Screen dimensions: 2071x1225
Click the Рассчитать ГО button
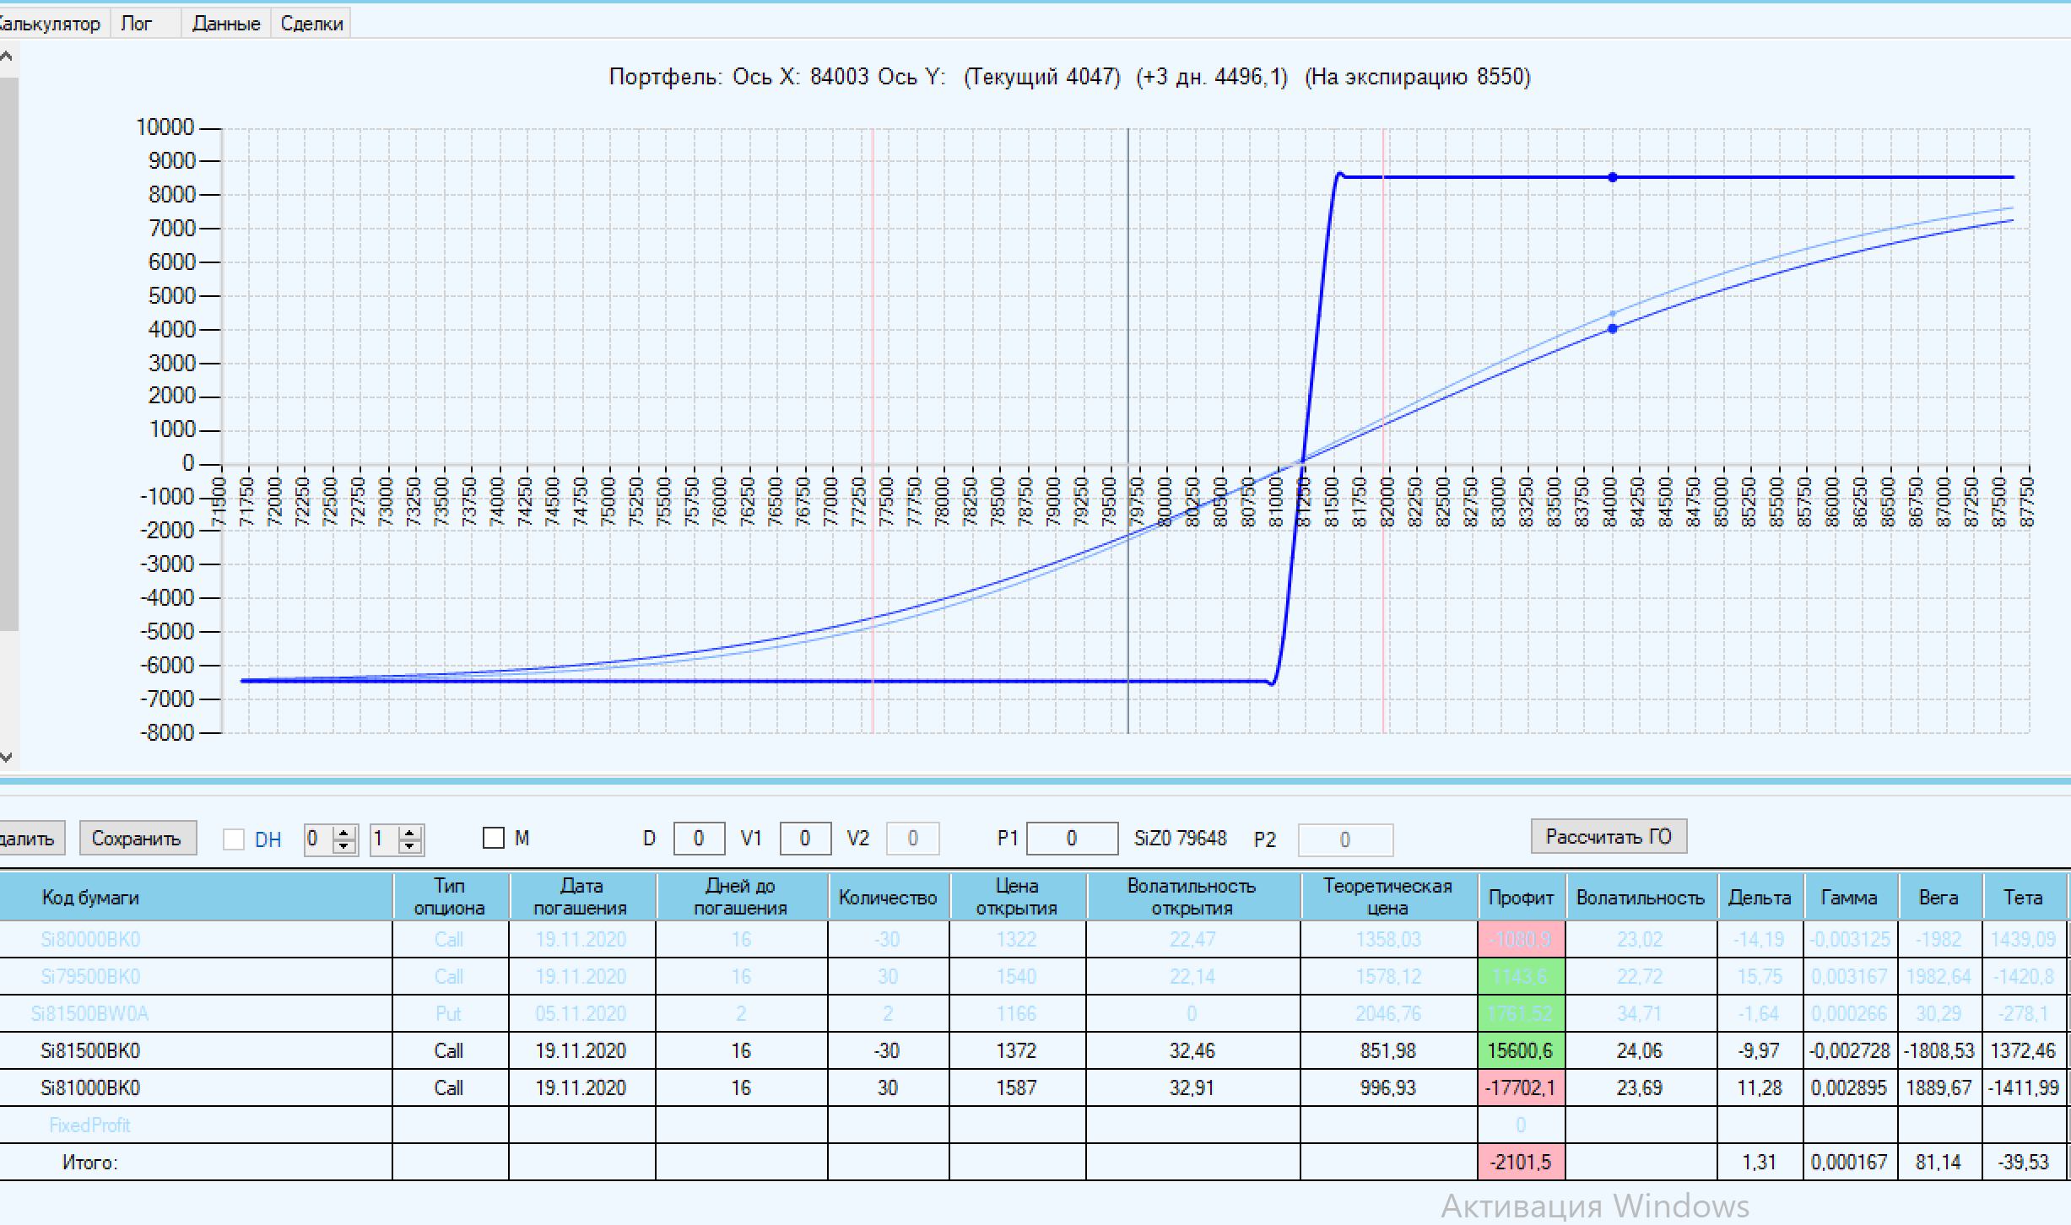(1608, 836)
